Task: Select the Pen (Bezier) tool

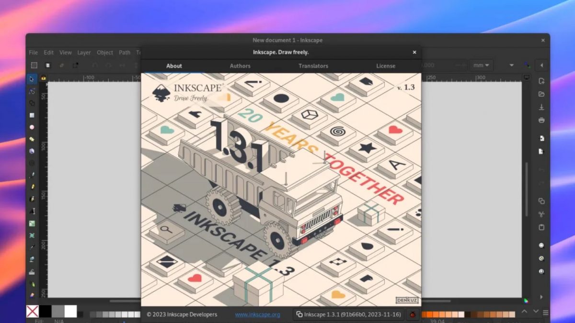Action: click(x=32, y=175)
